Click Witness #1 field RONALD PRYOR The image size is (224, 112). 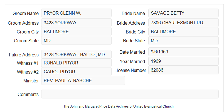76,63
